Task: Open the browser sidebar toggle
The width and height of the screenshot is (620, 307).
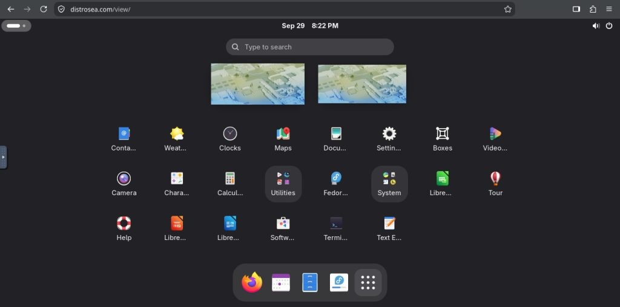Action: [x=576, y=9]
